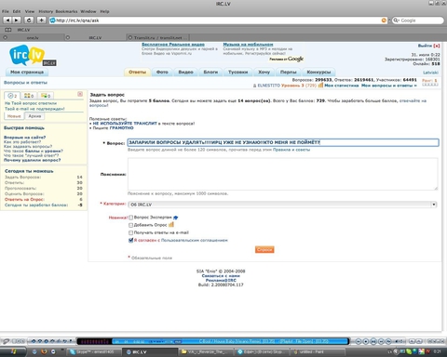Viewport: 447px width, 357px height.
Task: Submit with the orange Спроси button
Action: pos(264,249)
